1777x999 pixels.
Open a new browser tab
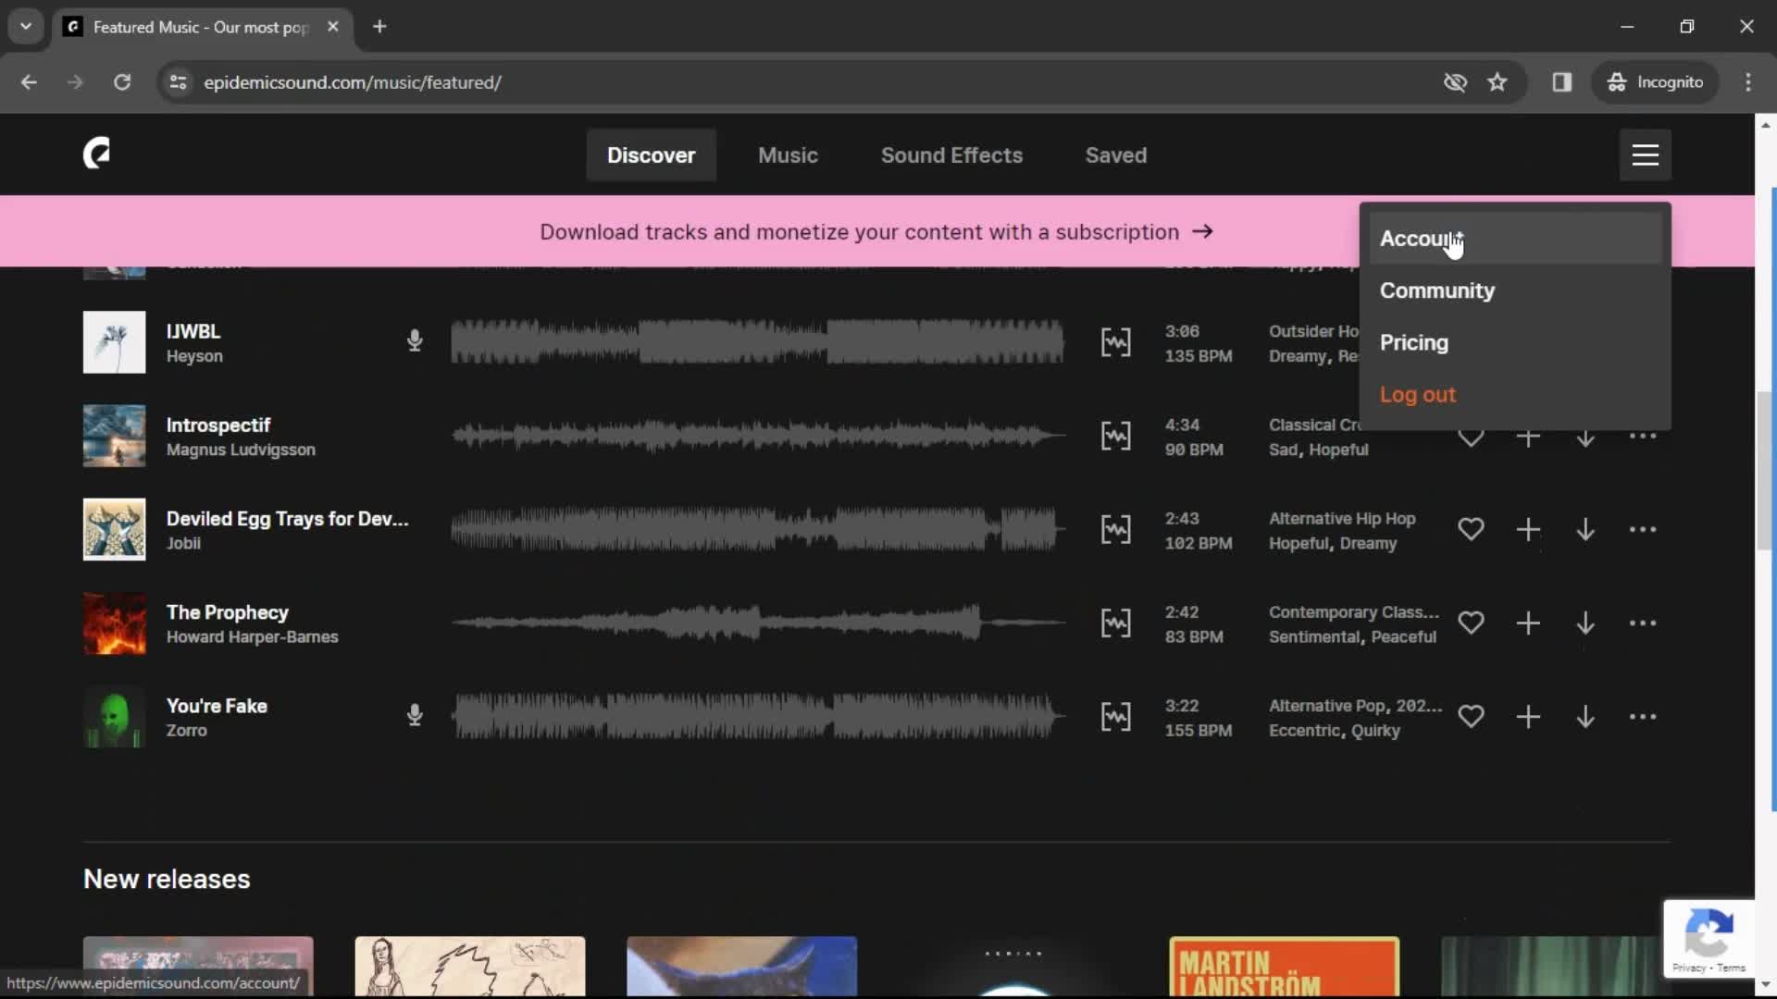[379, 27]
